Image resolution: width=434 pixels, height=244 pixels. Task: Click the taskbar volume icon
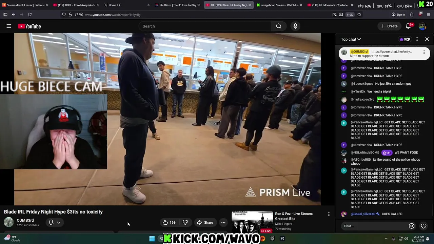[406, 239]
